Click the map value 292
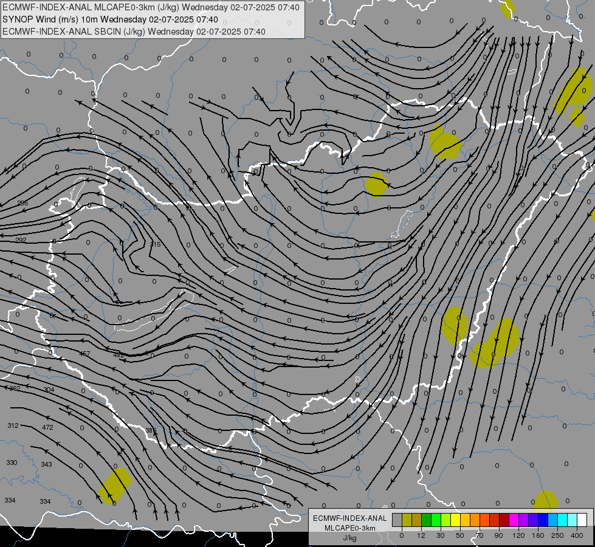 (21, 240)
